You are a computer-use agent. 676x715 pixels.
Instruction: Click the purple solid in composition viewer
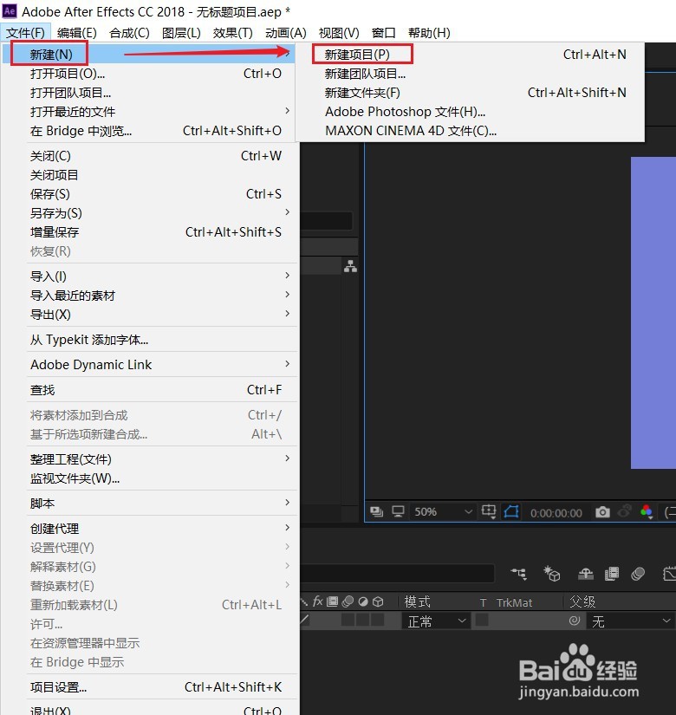click(653, 312)
